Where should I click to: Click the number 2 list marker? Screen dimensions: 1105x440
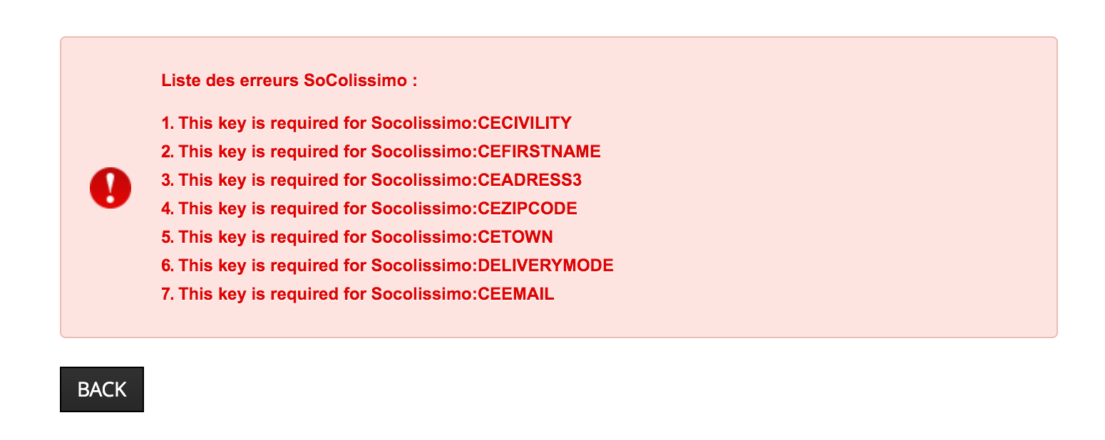tap(168, 152)
